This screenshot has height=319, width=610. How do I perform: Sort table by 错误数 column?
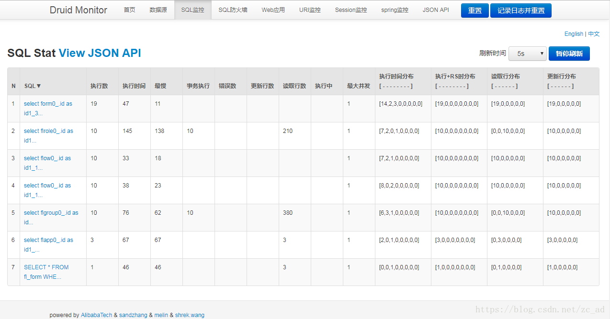(x=227, y=86)
